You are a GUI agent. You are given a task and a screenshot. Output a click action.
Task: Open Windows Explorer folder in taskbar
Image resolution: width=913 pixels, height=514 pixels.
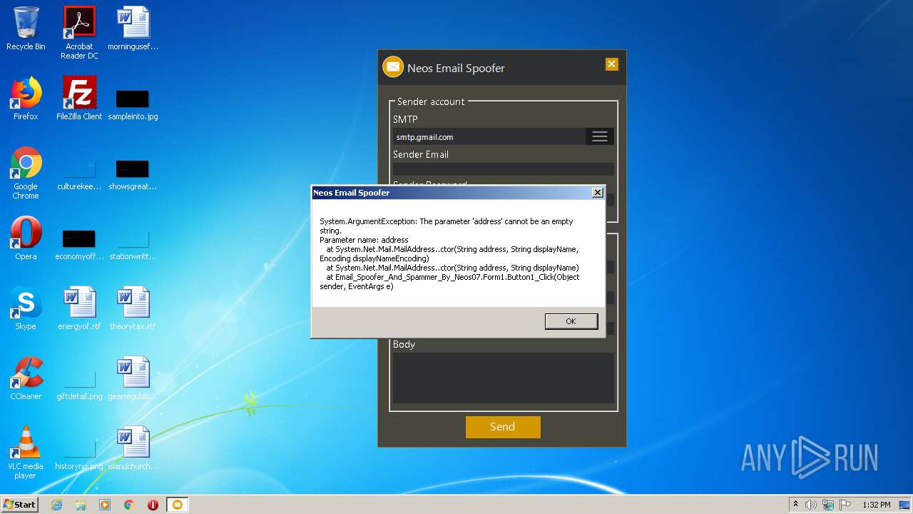pyautogui.click(x=81, y=505)
